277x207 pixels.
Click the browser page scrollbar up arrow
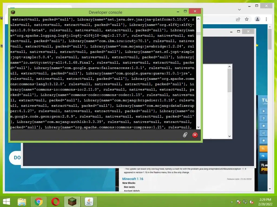coord(270,27)
